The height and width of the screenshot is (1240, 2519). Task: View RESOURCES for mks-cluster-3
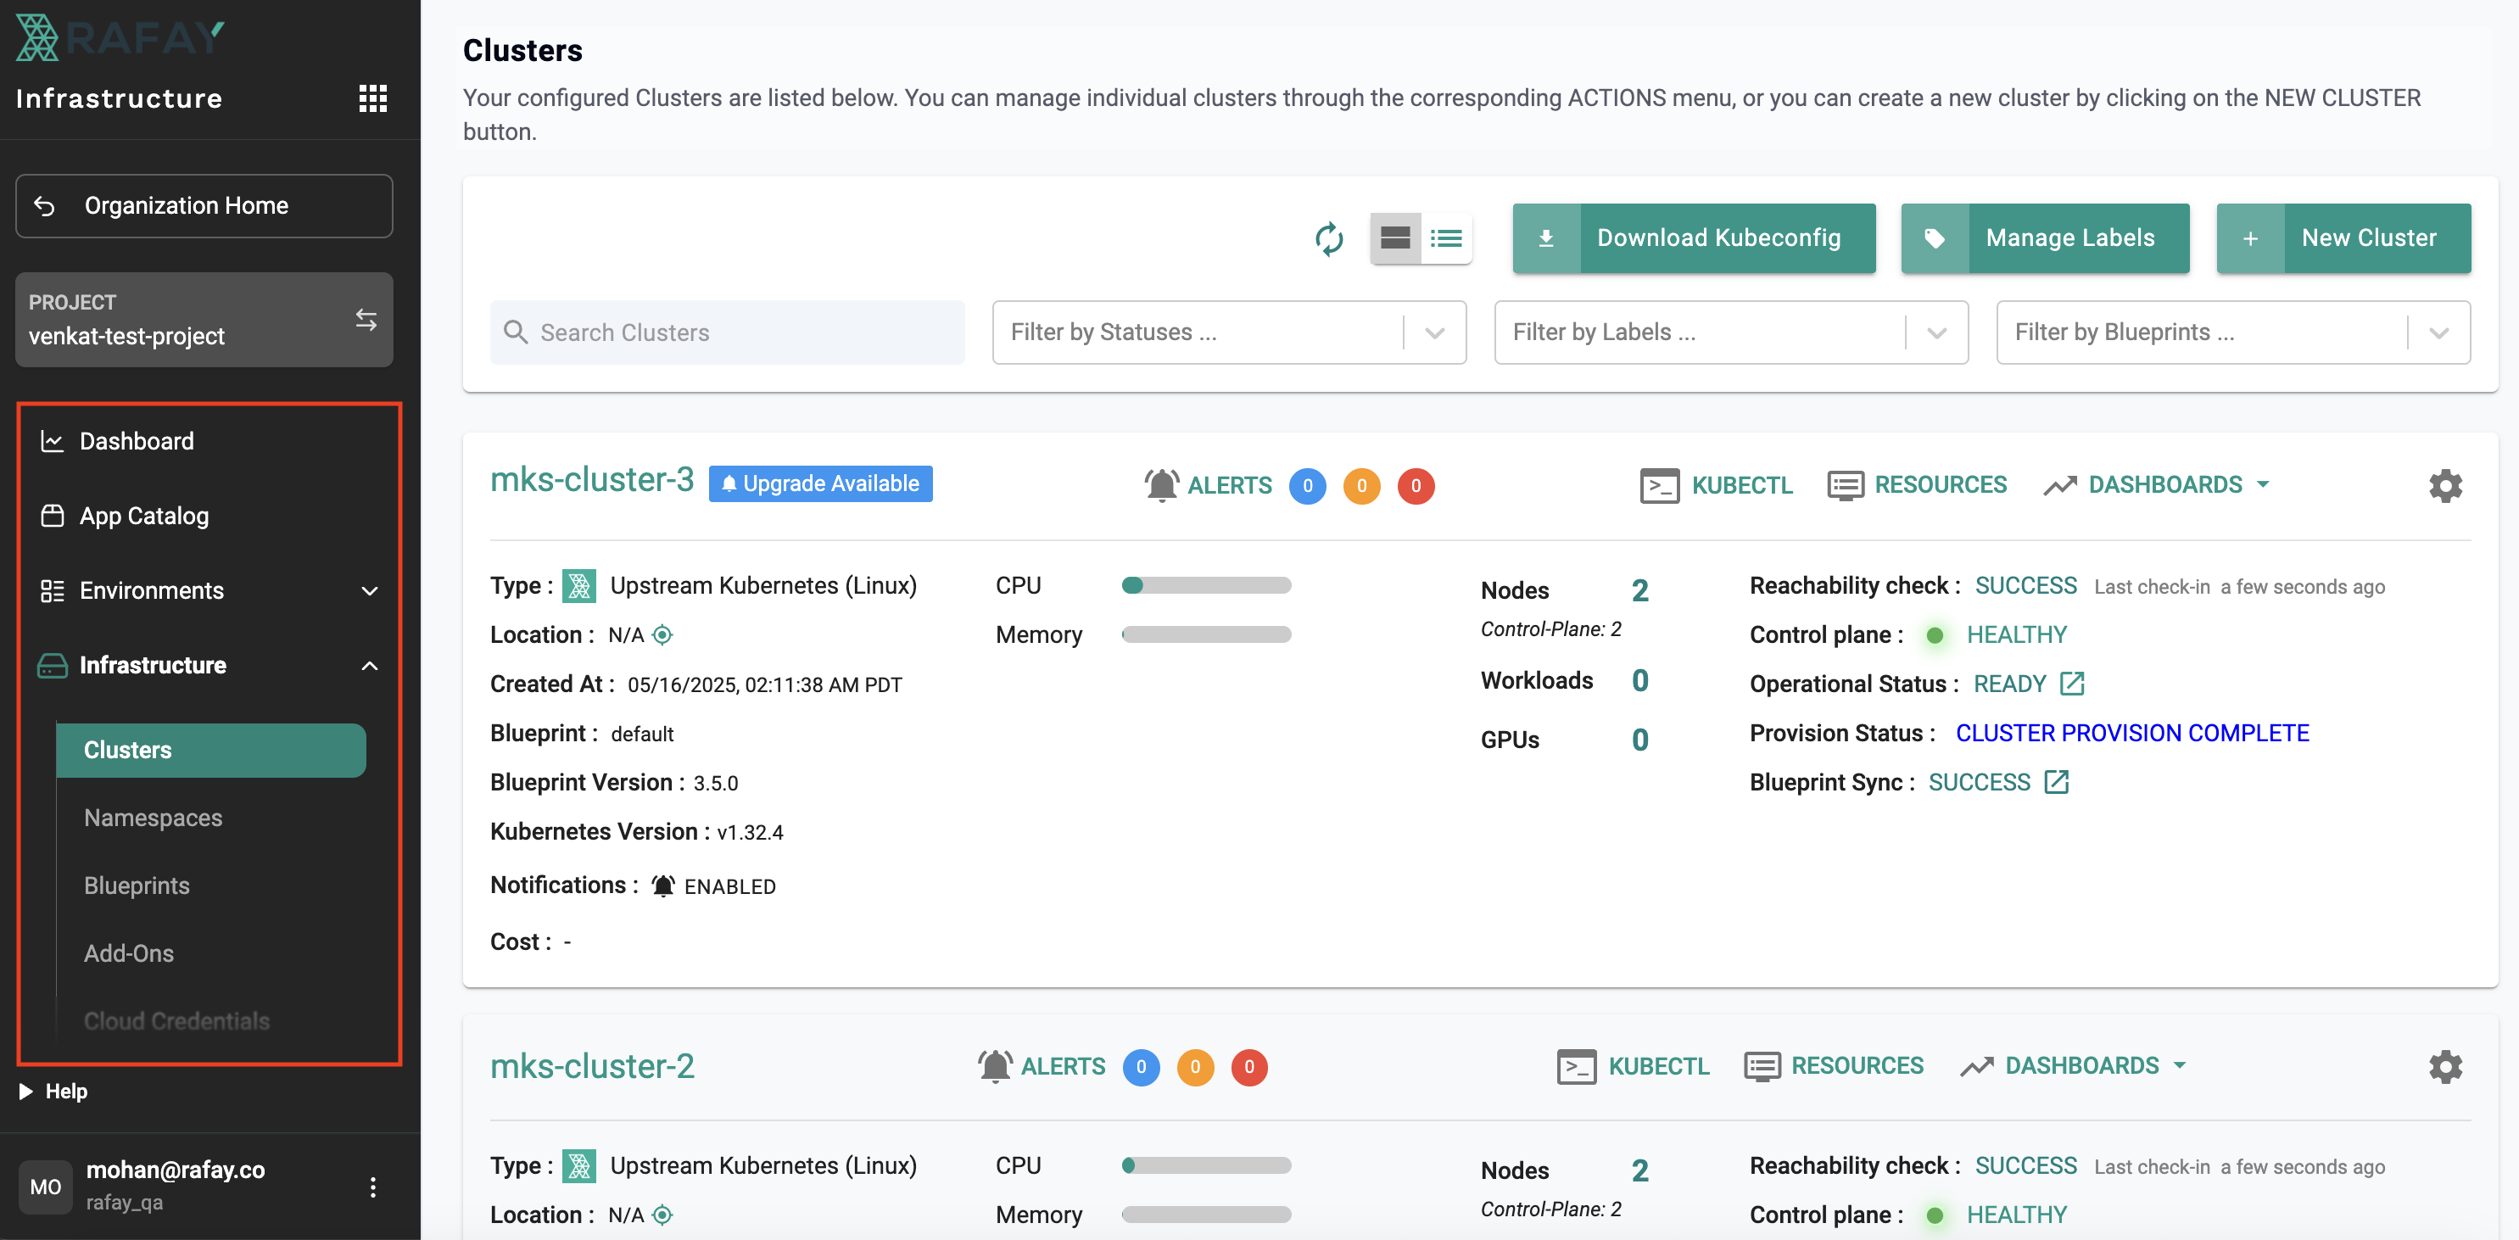click(x=1917, y=485)
